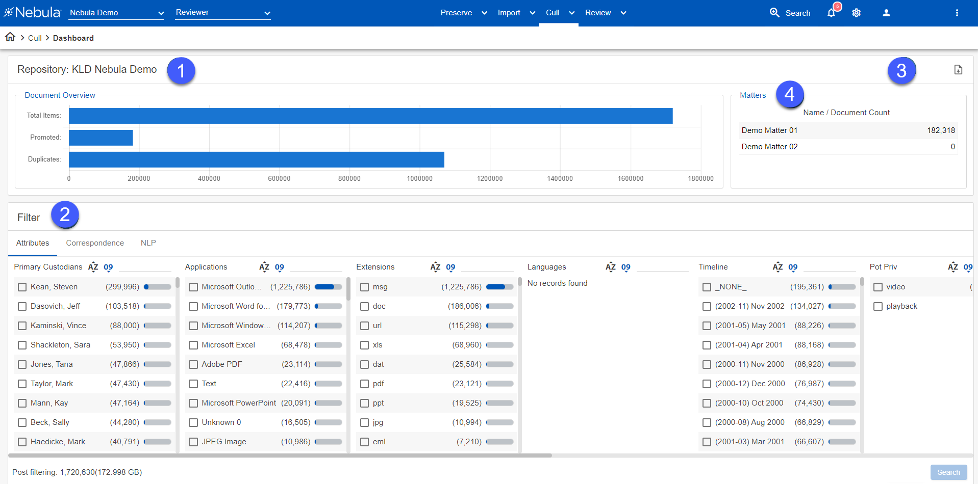Expand the Import menu arrow
978x484 pixels.
coord(532,13)
